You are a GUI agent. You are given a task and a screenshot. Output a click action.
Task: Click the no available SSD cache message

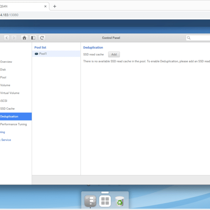pyautogui.click(x=146, y=61)
